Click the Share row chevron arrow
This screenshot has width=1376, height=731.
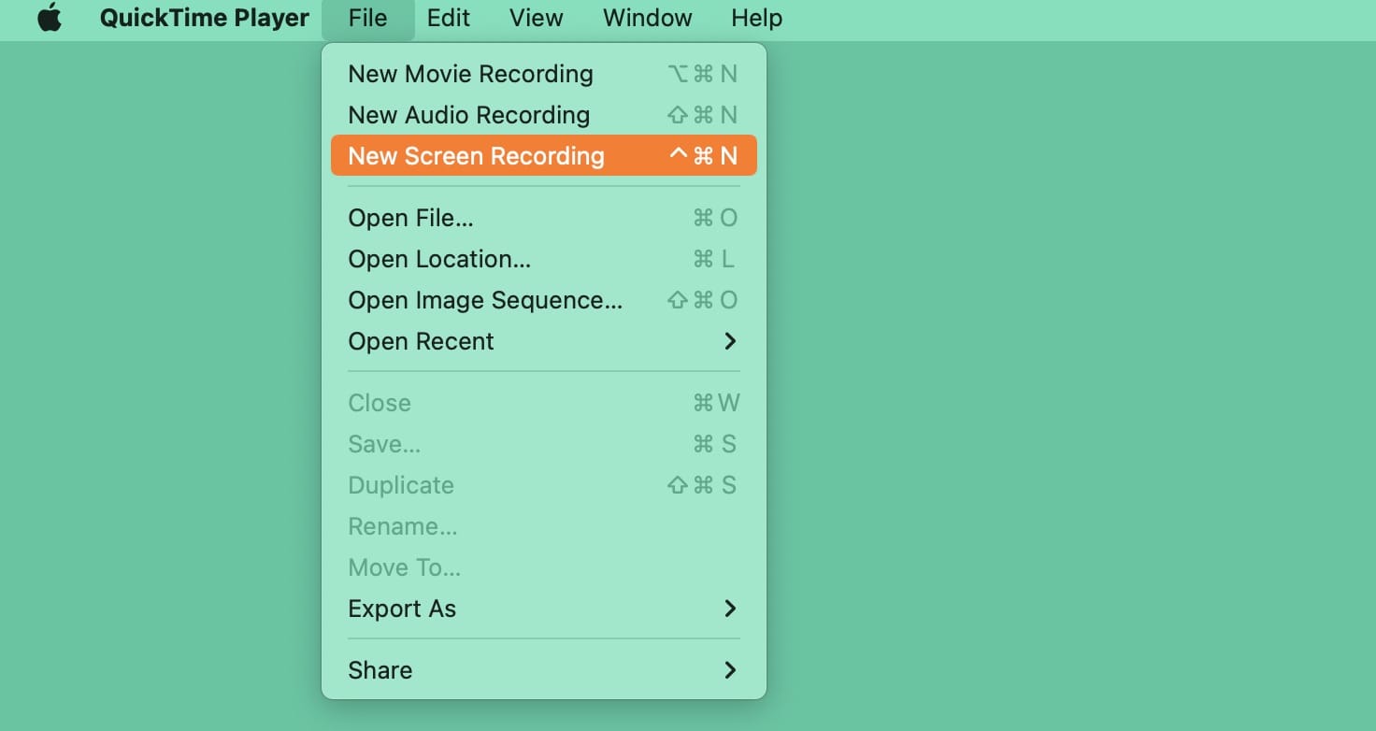[730, 670]
